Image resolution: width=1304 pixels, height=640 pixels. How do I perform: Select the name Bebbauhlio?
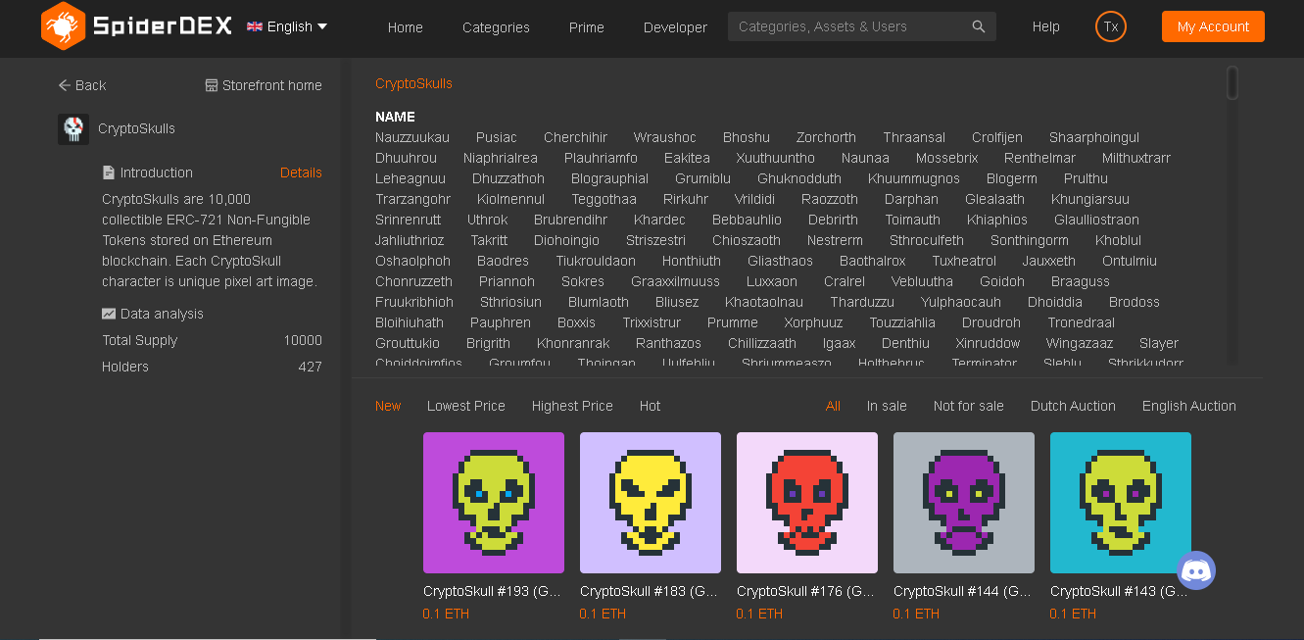pos(748,220)
